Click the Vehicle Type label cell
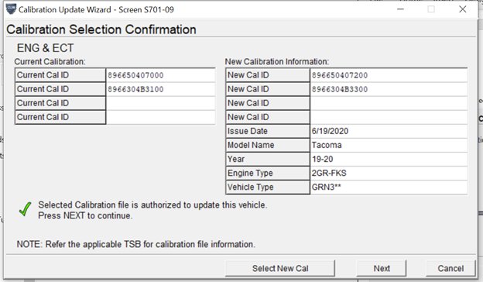The image size is (483, 282). coord(268,187)
